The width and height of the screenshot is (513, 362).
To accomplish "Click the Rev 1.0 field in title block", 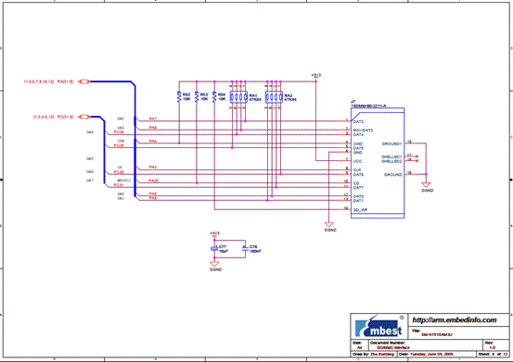I will pos(495,345).
